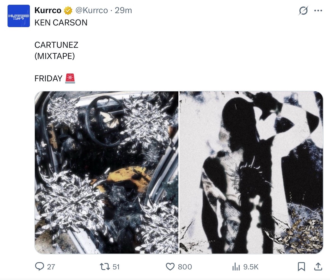The image size is (330, 280).
Task: Click the 51 reposts count
Action: tap(116, 267)
